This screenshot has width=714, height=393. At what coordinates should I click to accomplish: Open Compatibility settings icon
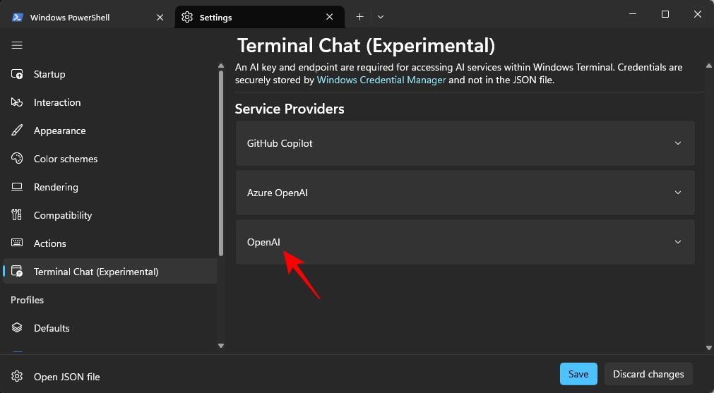pos(18,215)
